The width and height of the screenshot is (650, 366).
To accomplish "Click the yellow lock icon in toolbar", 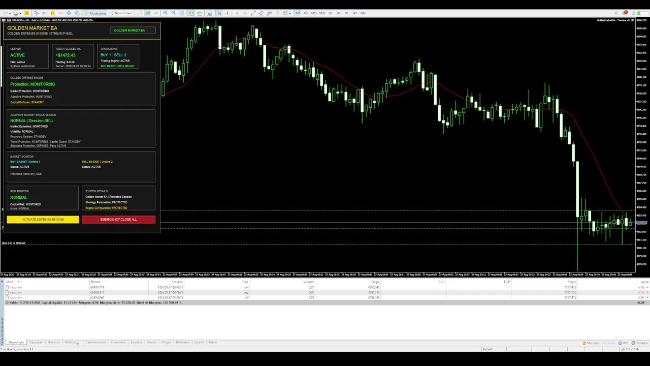I will 53,13.
